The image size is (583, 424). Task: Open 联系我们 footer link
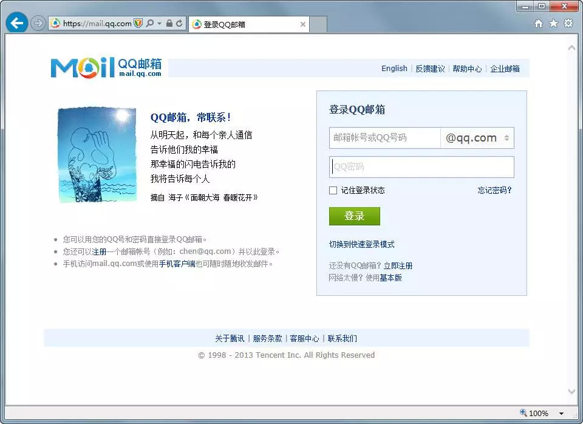click(343, 338)
